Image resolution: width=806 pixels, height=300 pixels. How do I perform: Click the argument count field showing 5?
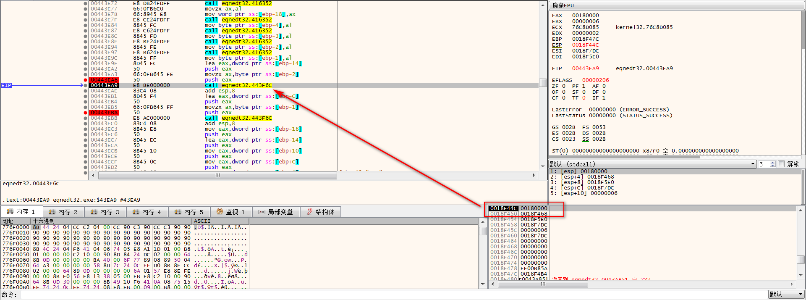[x=764, y=164]
